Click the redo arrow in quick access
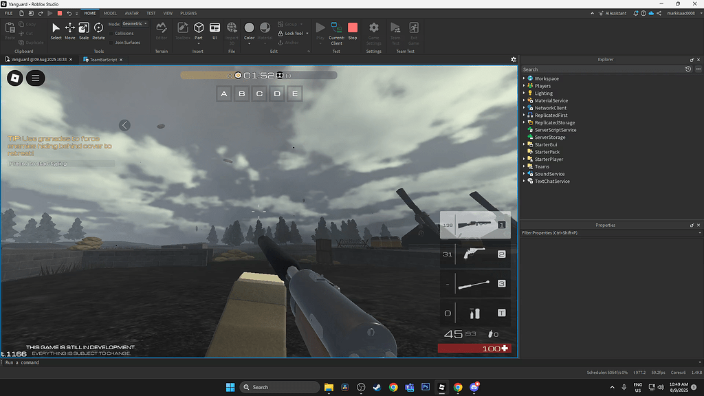The image size is (704, 396). pyautogui.click(x=41, y=13)
